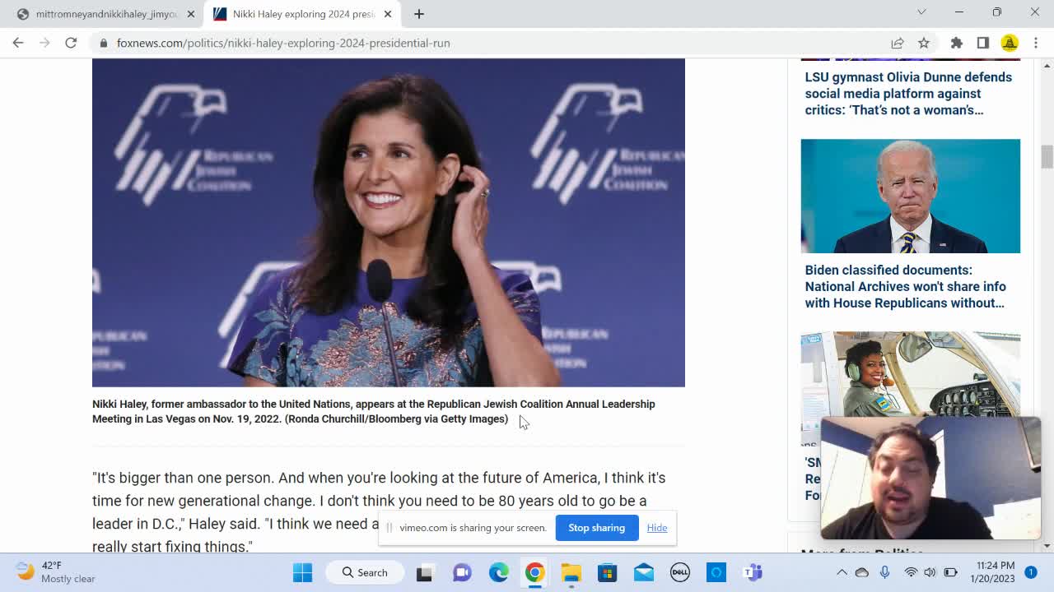Open the Chrome extensions puzzle icon
Image resolution: width=1054 pixels, height=592 pixels.
tap(957, 43)
